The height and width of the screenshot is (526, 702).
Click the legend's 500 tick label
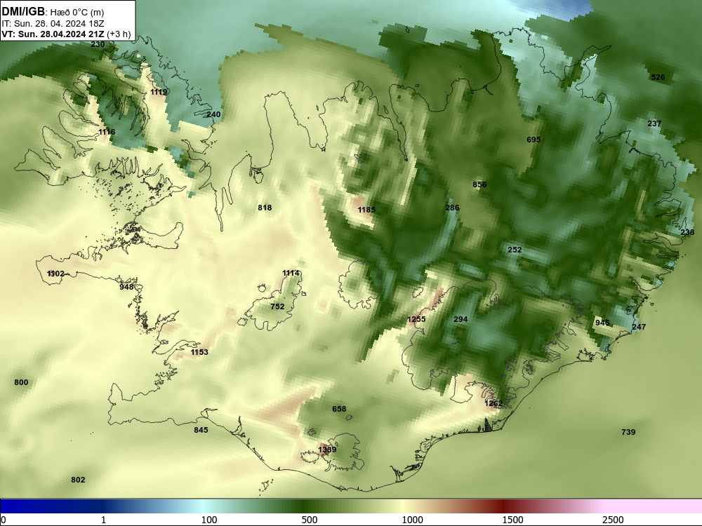click(x=310, y=520)
